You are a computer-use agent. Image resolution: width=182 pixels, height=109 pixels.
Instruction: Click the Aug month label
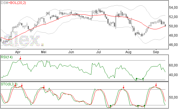pyautogui.click(x=128, y=52)
